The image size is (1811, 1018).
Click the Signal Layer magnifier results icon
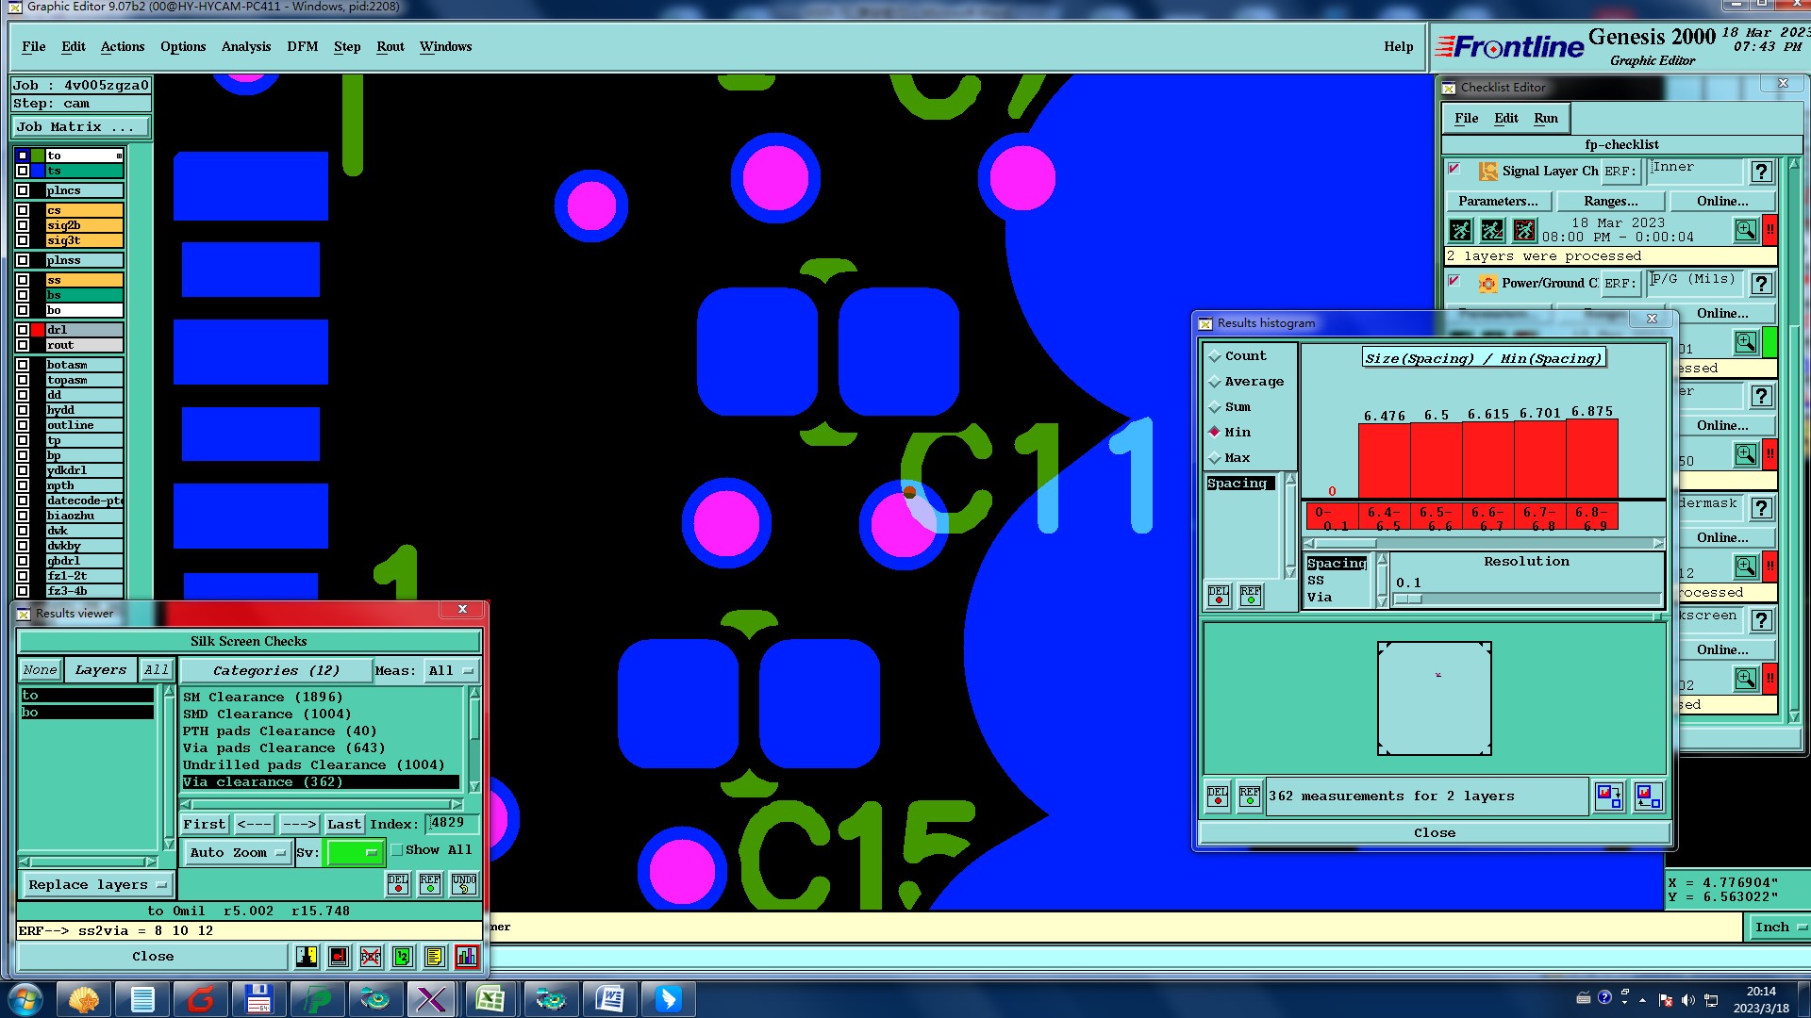coord(1745,229)
